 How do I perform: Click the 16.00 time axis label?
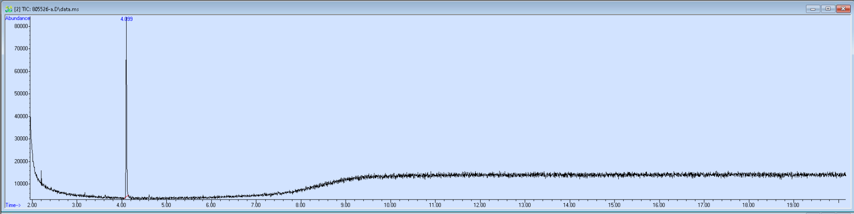click(x=659, y=205)
